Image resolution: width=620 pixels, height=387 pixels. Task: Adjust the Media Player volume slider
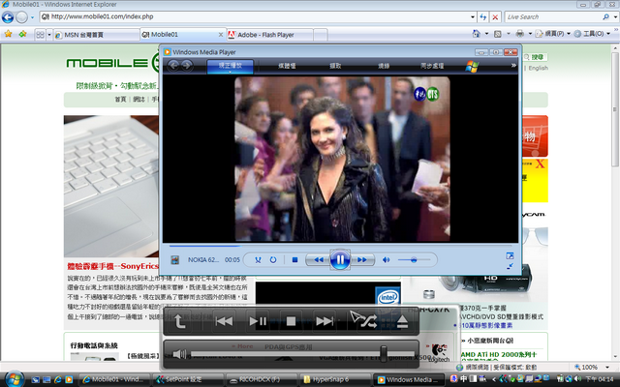(x=414, y=260)
